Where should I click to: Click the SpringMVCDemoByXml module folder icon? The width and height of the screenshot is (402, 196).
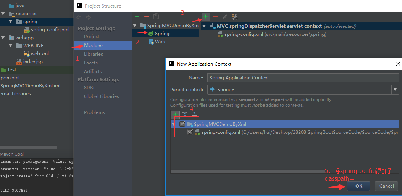[x=143, y=26]
